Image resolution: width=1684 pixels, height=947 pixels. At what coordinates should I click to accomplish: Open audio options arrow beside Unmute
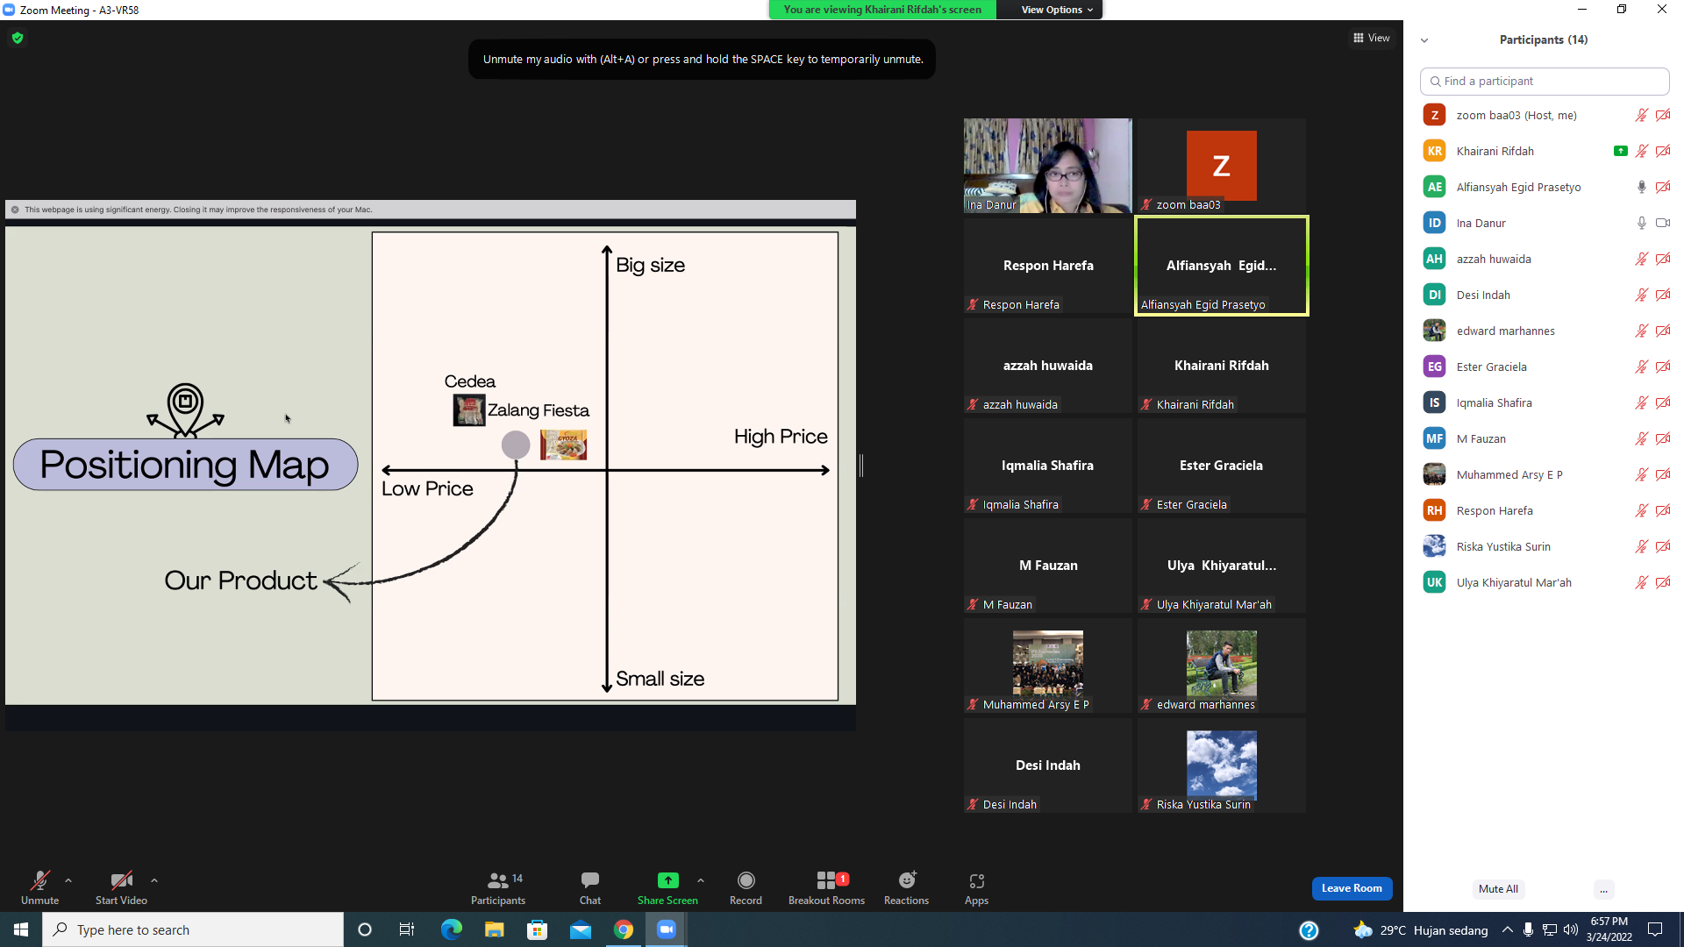68,880
